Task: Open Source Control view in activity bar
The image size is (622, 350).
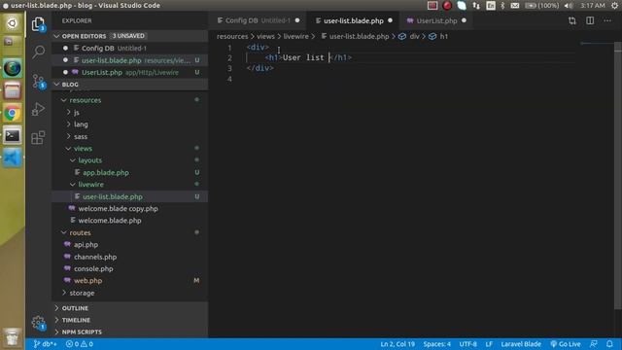Action: (x=39, y=81)
